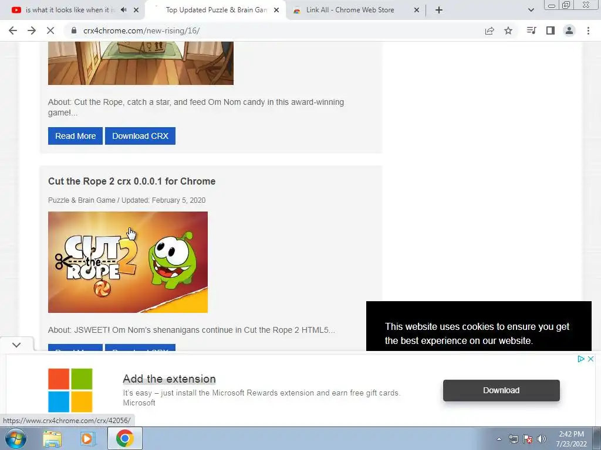The height and width of the screenshot is (450, 601).
Task: Click the network tray icon
Action: coord(513,439)
